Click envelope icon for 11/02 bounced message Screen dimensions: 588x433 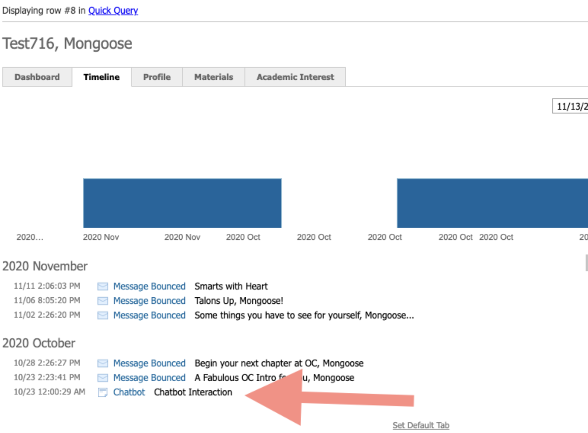[x=103, y=315]
